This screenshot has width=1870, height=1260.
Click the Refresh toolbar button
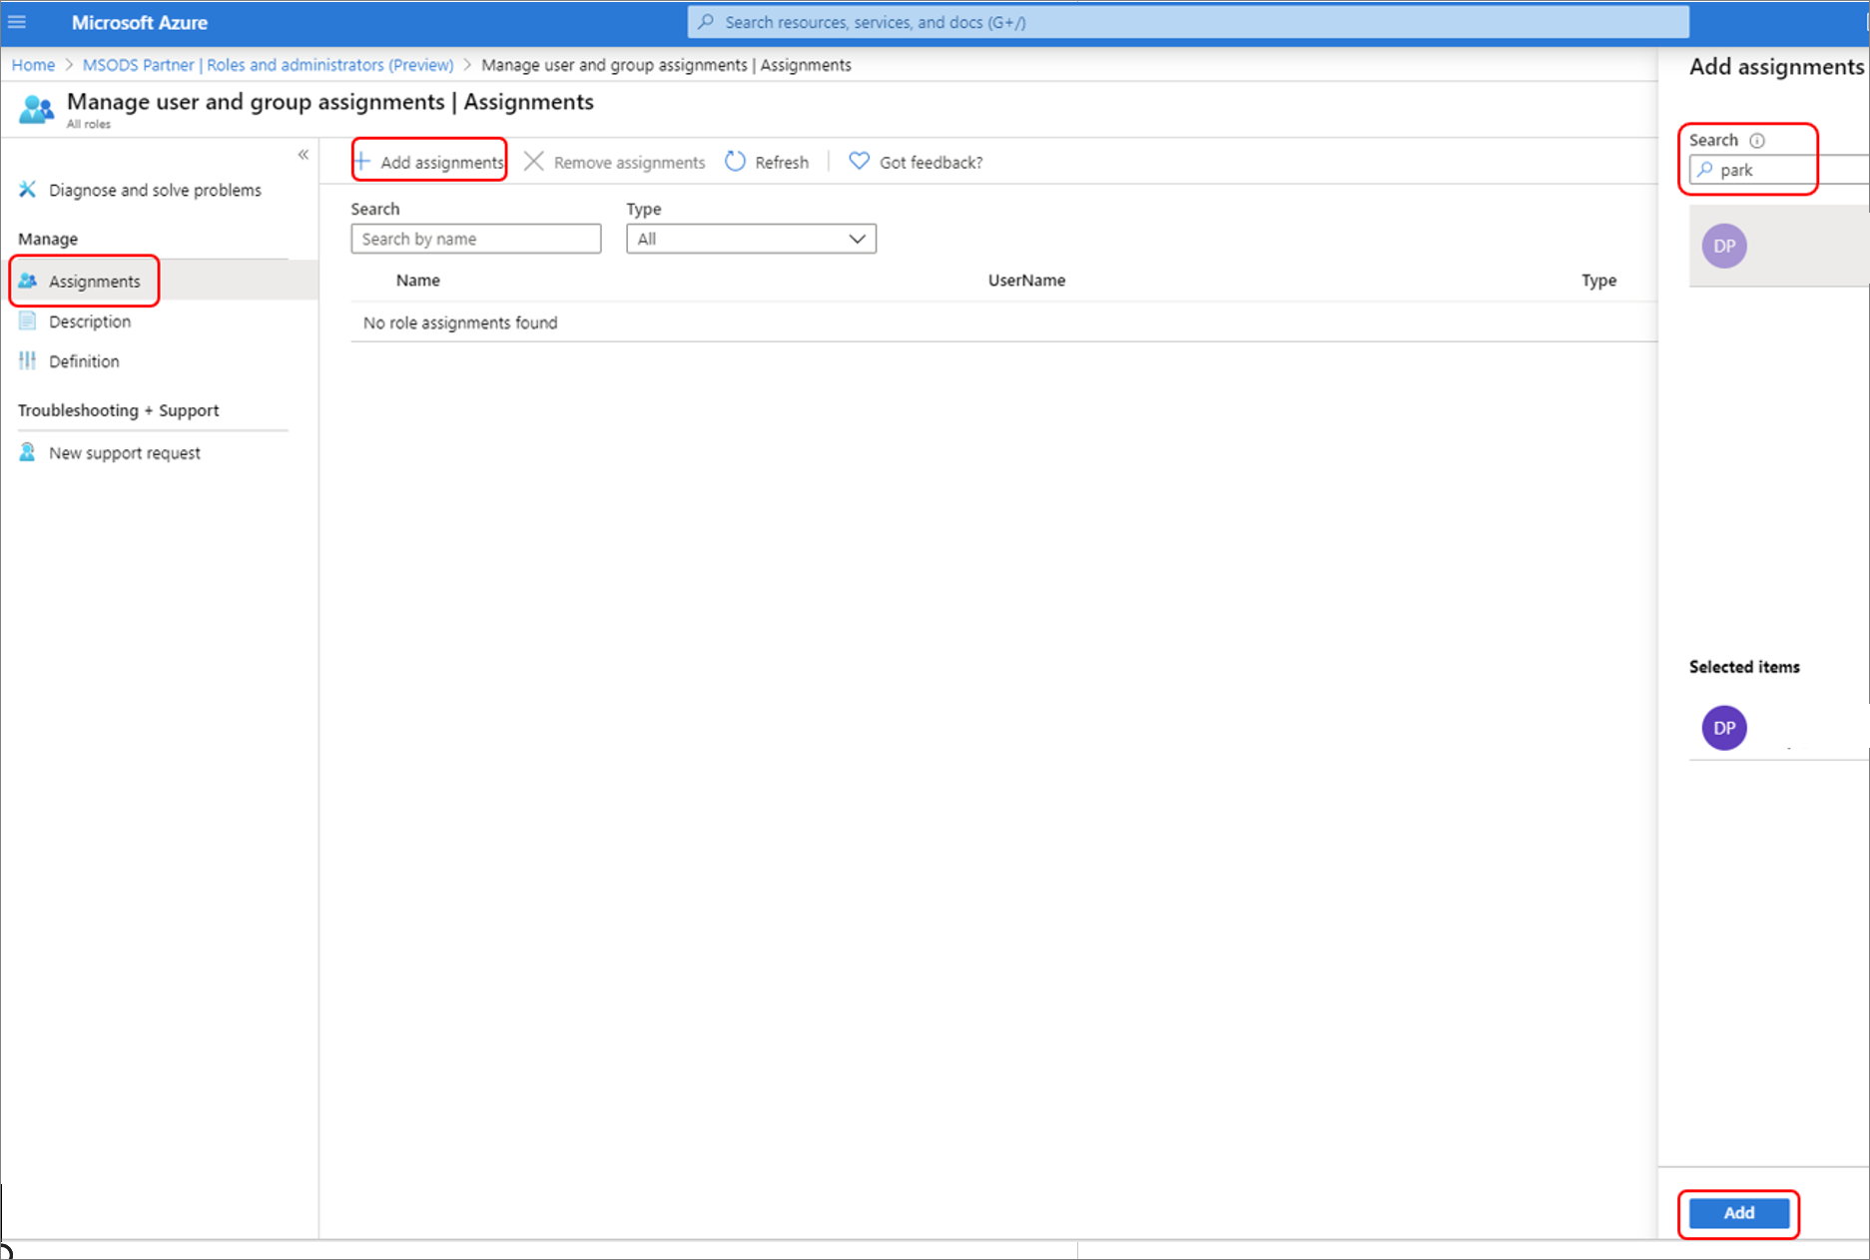[x=767, y=162]
